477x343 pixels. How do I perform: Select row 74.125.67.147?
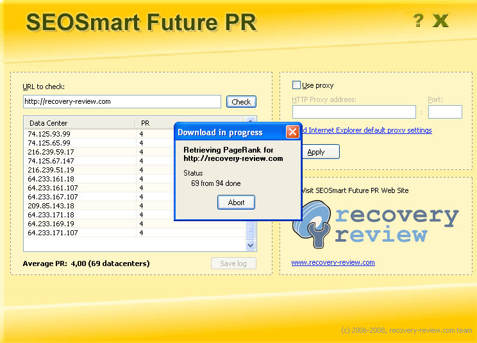click(99, 161)
